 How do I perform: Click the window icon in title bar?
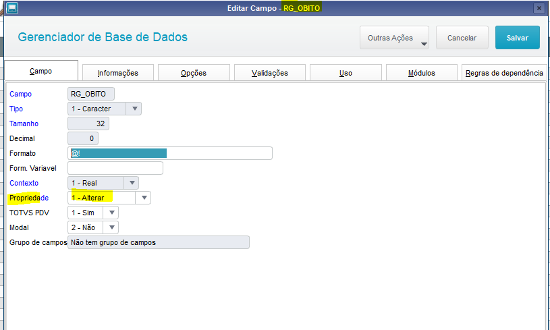tap(12, 8)
